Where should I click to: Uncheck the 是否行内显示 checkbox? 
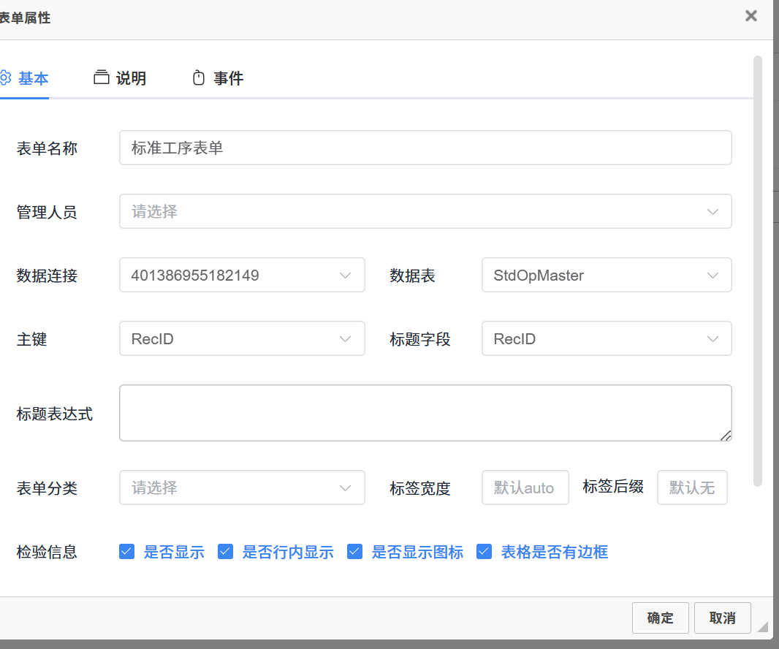[x=226, y=552]
